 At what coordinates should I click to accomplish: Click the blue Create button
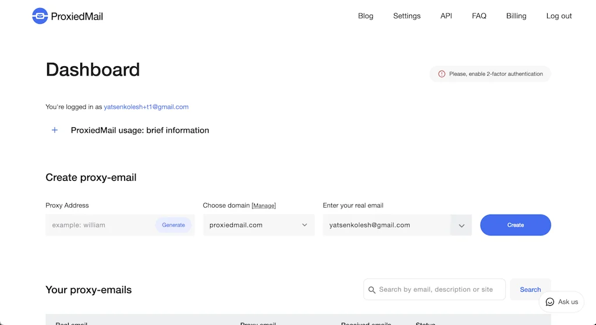coord(516,225)
